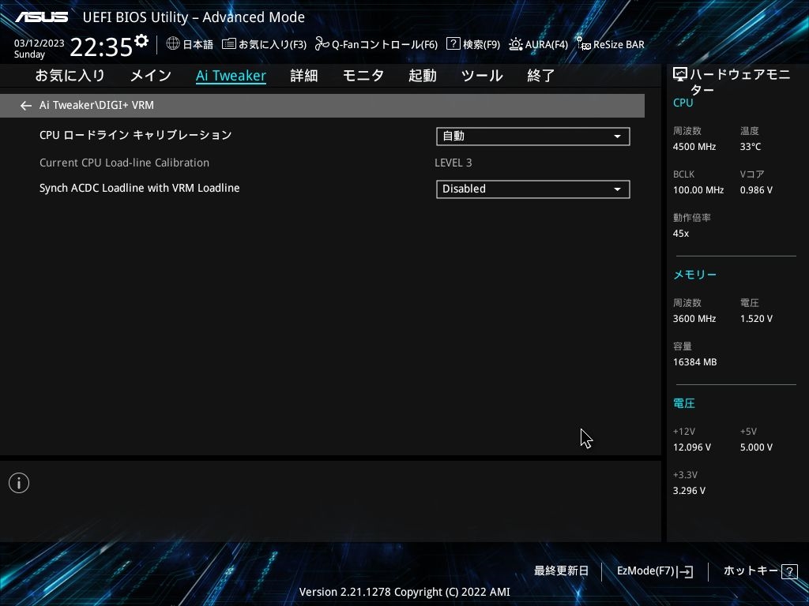This screenshot has width=809, height=606.
Task: Click the info icon in the help area
Action: [19, 483]
